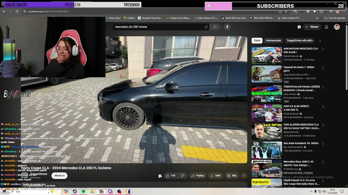The height and width of the screenshot is (195, 348).
Task: Open the CityPlus bookmark
Action: 129,18
